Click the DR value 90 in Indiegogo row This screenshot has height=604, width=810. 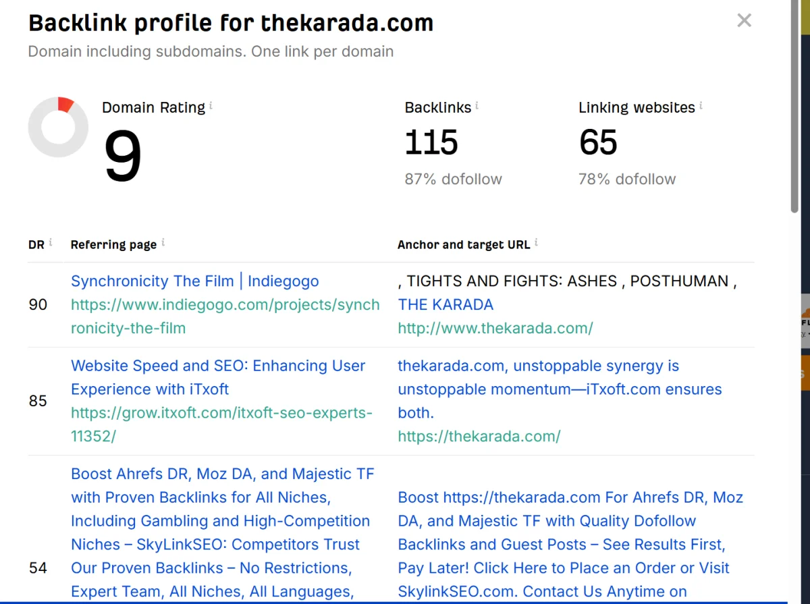38,305
